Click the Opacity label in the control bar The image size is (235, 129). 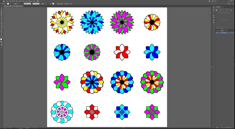[43, 3]
